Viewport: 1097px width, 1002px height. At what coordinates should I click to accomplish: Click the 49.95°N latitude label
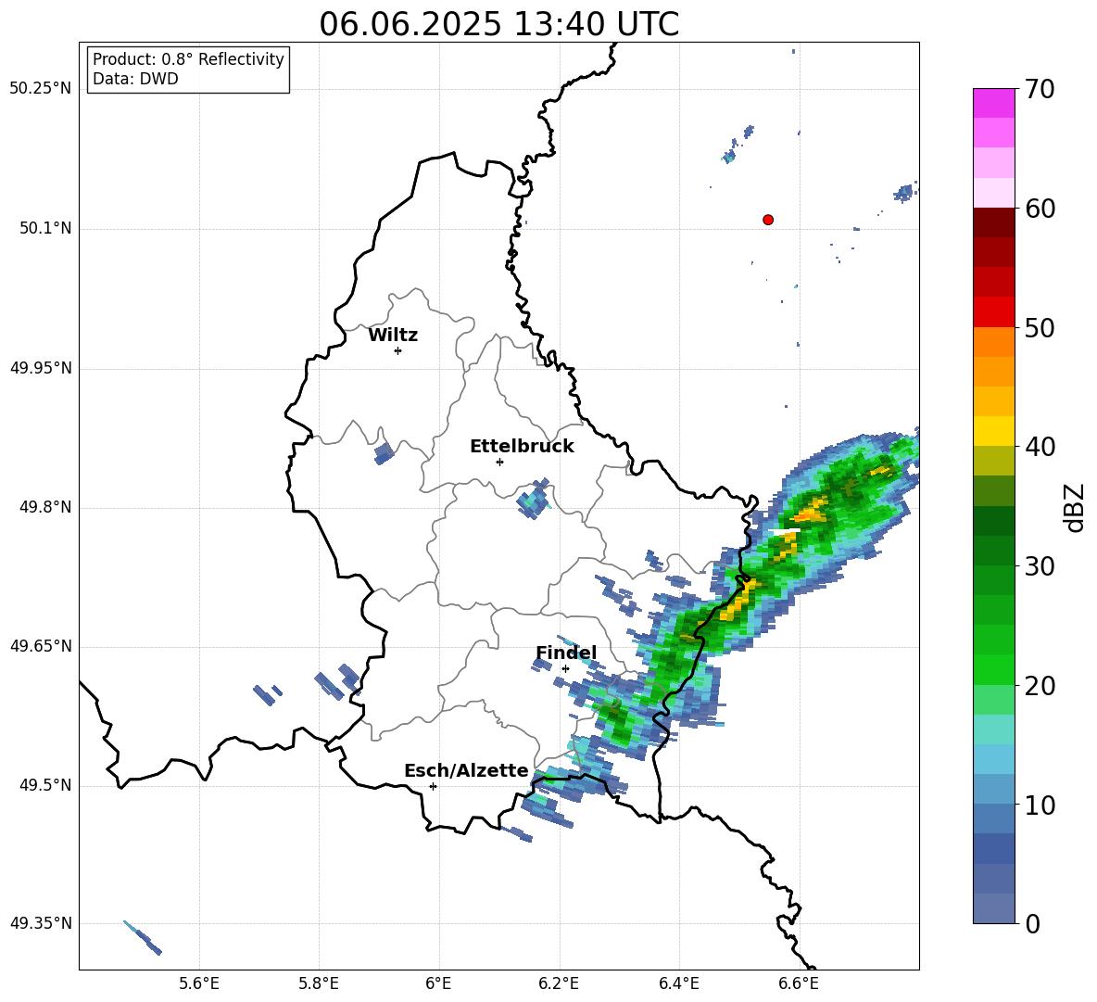(x=41, y=367)
